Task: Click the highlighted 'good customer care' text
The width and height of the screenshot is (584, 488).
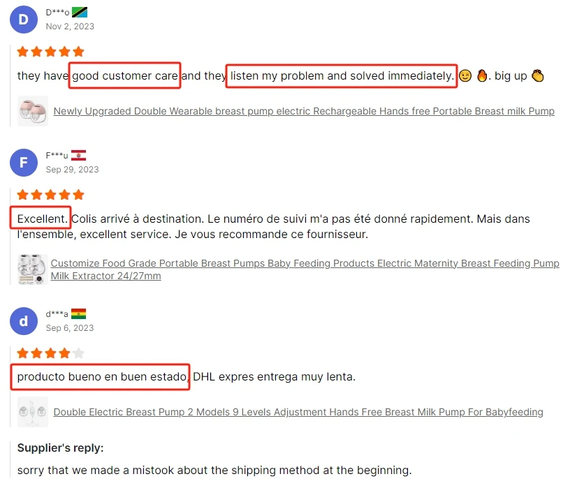Action: point(125,75)
